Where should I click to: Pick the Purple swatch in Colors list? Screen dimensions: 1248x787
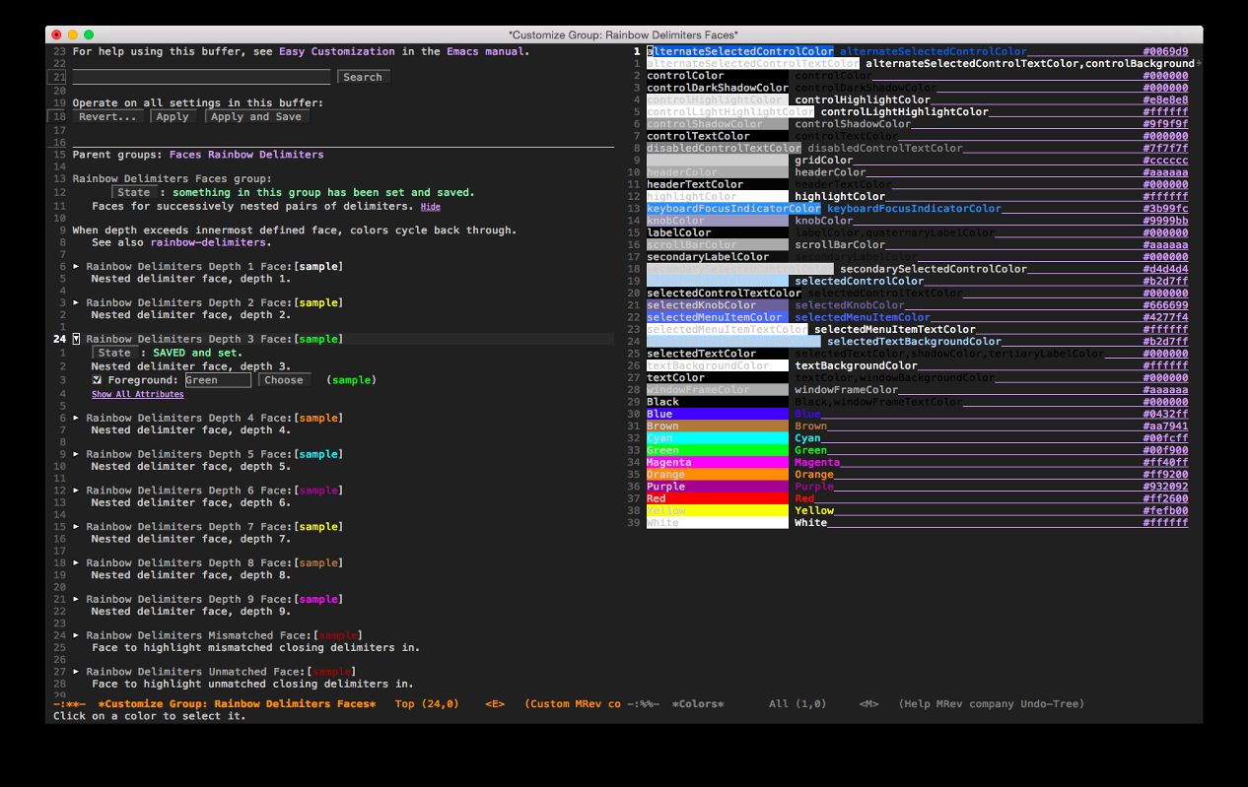point(718,487)
